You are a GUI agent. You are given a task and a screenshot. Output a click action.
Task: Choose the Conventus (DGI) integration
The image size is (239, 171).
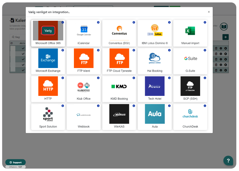119,33
